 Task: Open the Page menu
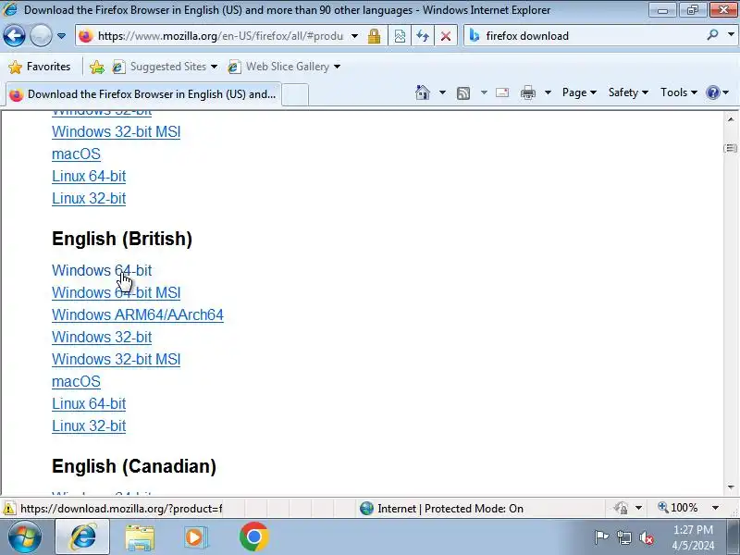[x=579, y=92]
